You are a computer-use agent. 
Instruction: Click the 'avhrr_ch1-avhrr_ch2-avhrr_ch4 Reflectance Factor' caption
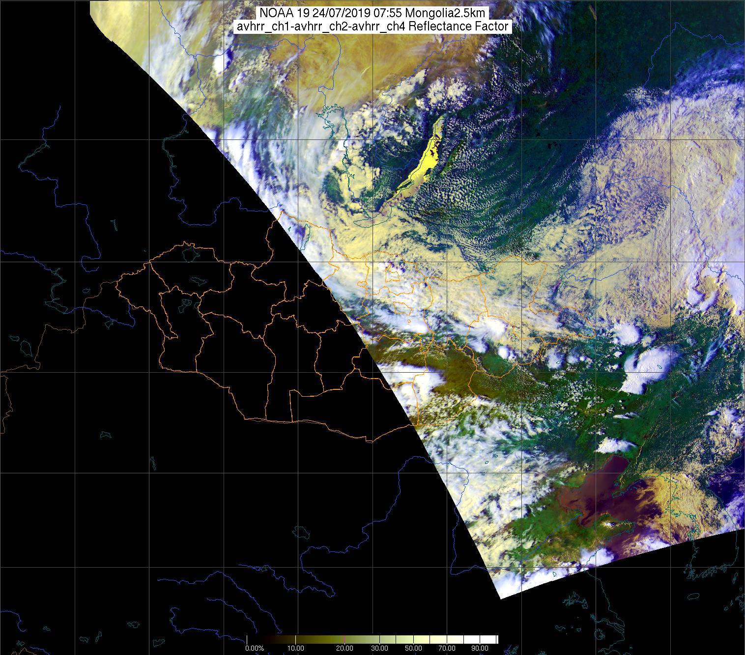(x=372, y=27)
